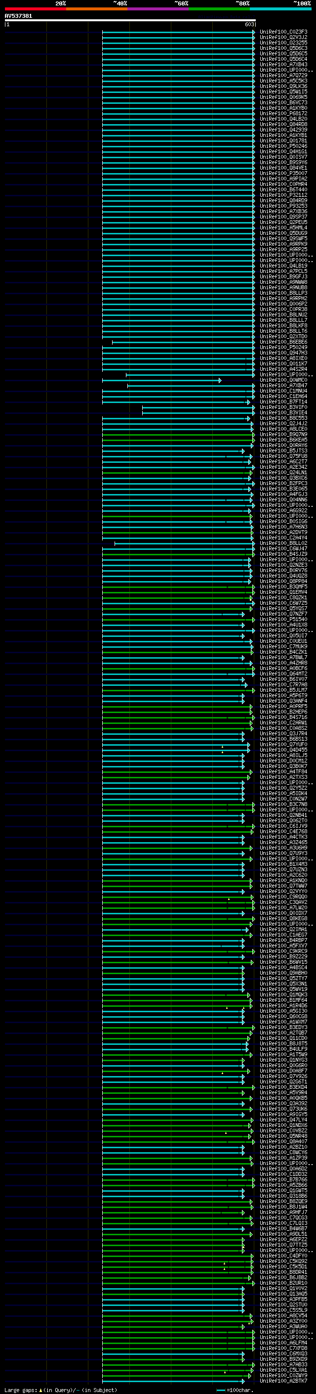Open hit UniRef100_Q24LN1

tap(283, 472)
